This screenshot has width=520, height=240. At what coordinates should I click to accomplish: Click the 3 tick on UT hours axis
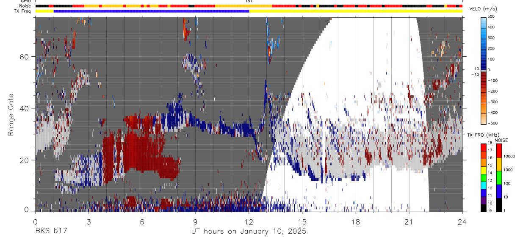(89, 221)
